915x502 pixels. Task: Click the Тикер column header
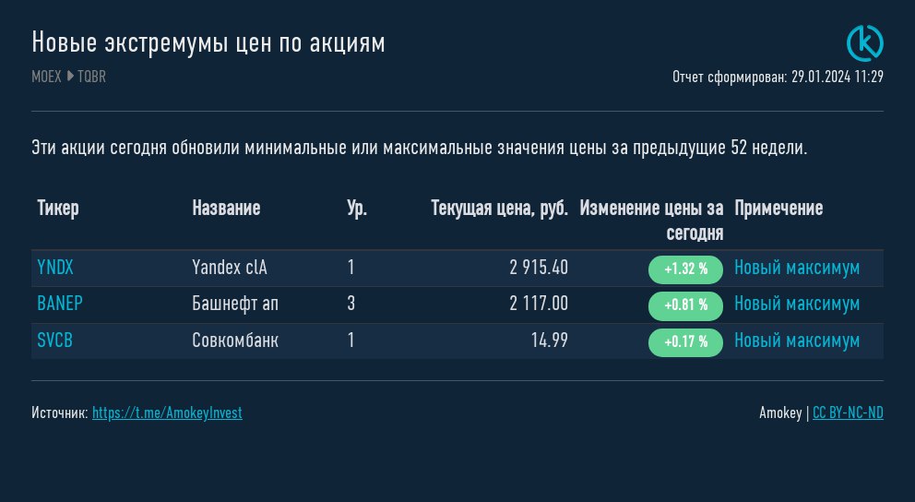tap(58, 209)
